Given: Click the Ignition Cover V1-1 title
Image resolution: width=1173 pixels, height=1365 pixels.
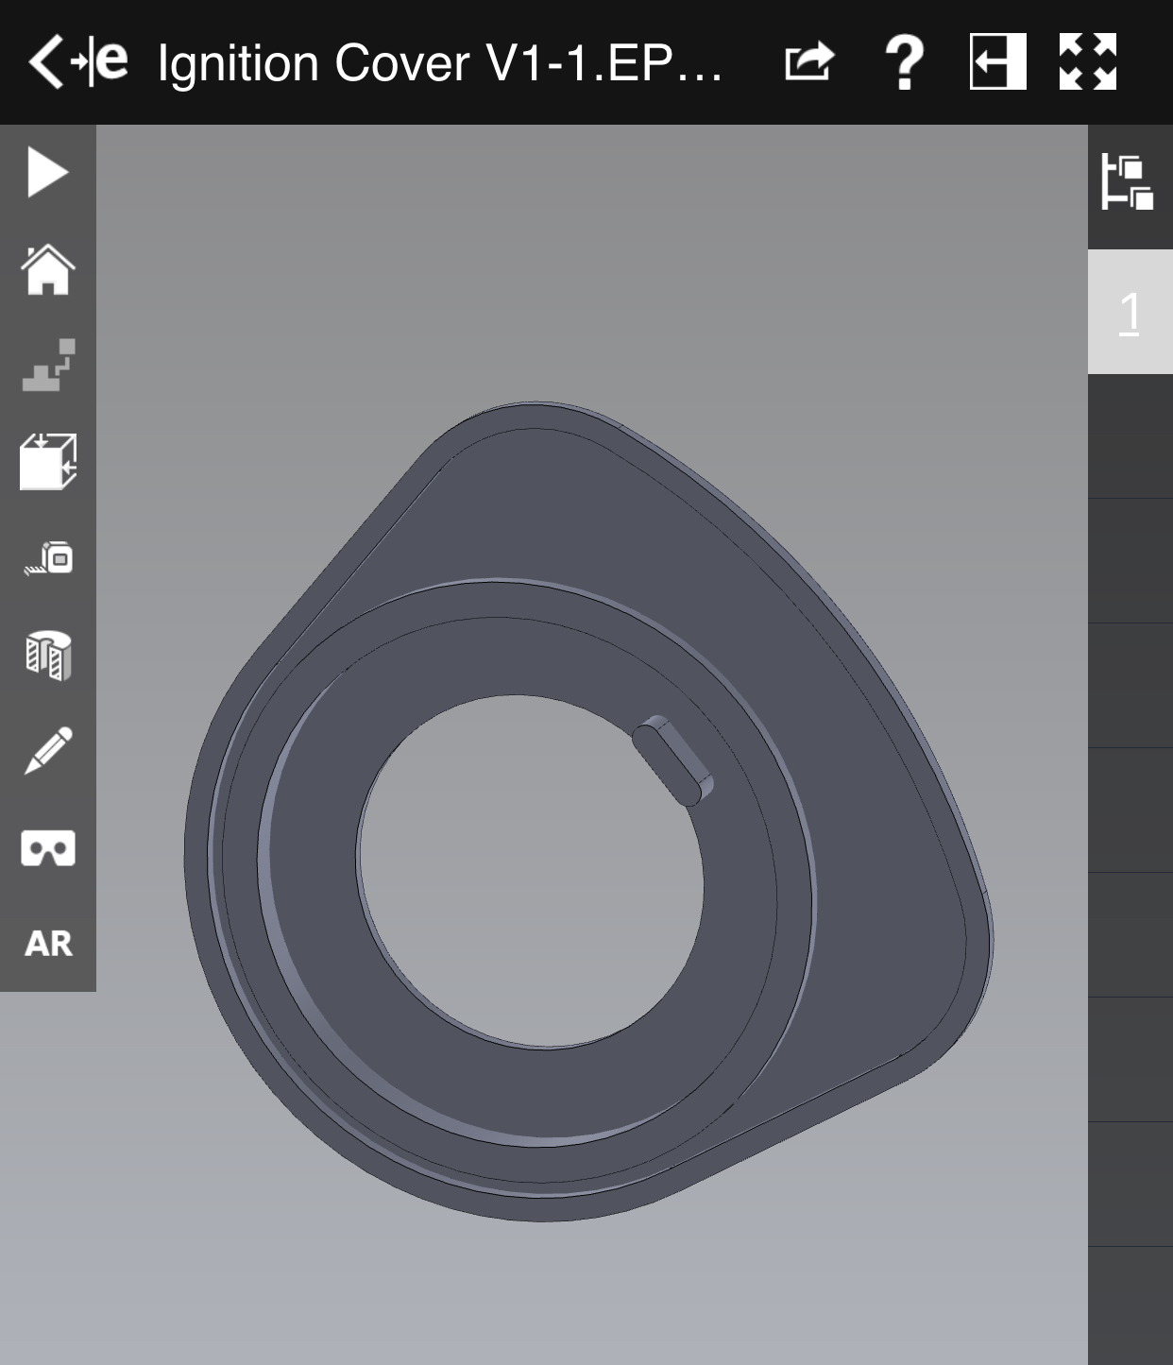Looking at the screenshot, I should (439, 63).
